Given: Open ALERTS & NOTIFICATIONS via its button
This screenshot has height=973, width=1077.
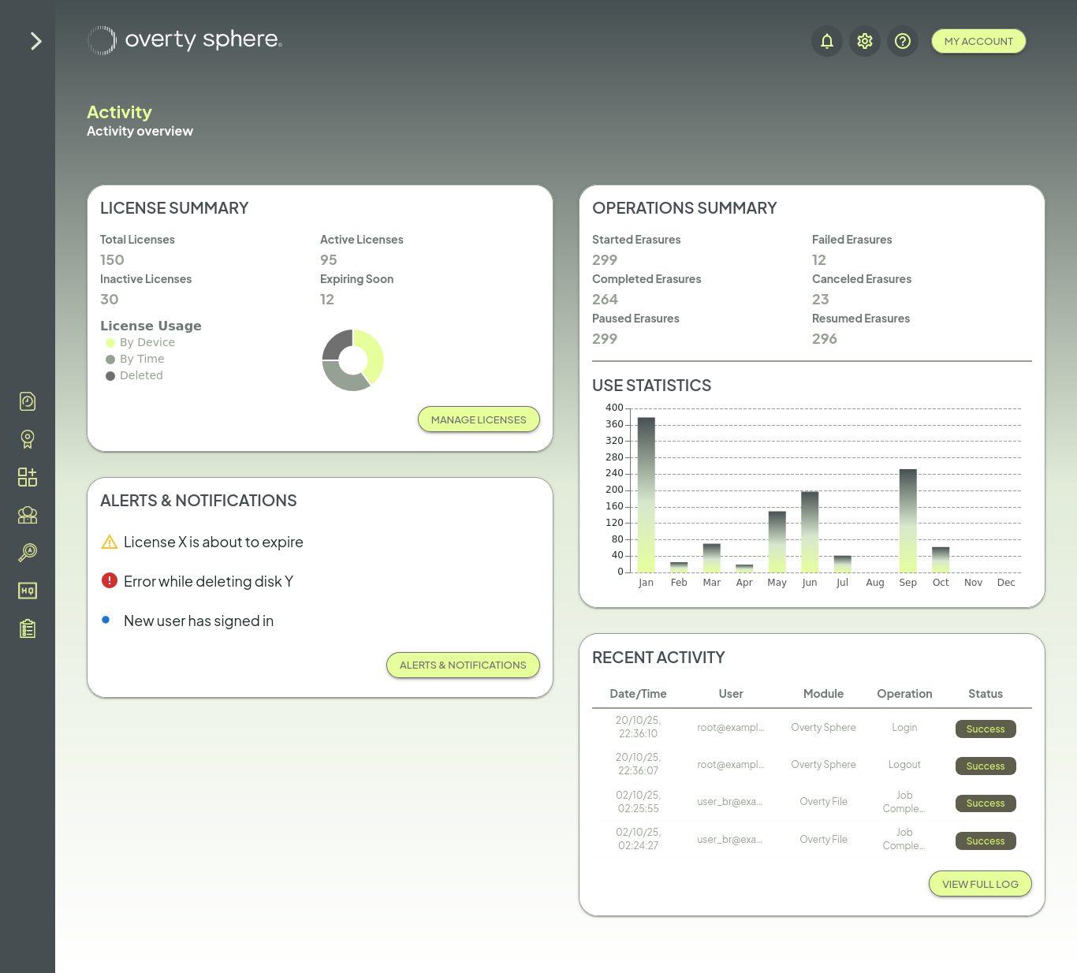Looking at the screenshot, I should pyautogui.click(x=463, y=665).
